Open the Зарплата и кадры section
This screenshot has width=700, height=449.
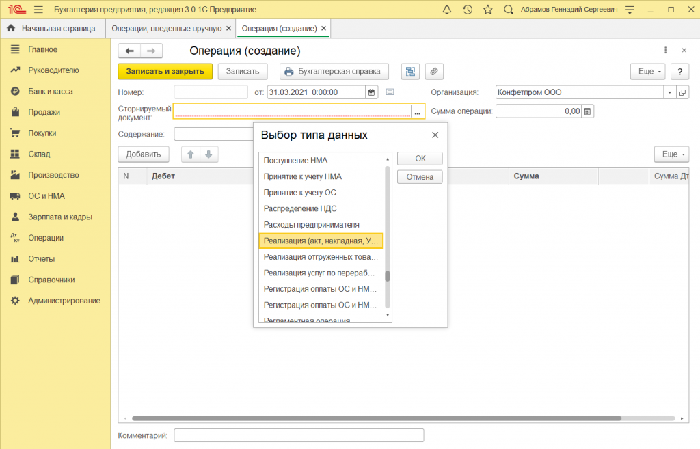tap(59, 217)
